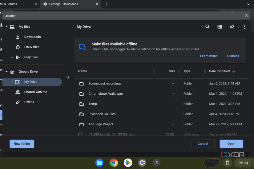Image resolution: width=254 pixels, height=169 pixels.
Task: Open the S app in the shelf
Action: click(156, 163)
